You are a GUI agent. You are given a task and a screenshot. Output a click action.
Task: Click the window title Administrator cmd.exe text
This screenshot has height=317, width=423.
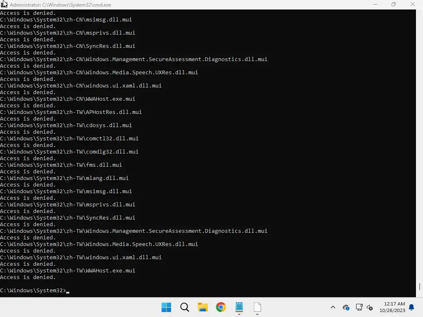[x=60, y=5]
